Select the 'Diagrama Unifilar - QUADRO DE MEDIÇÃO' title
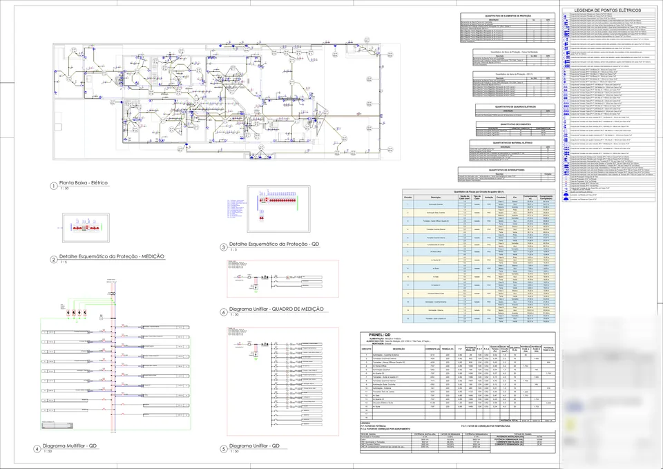 pos(276,309)
